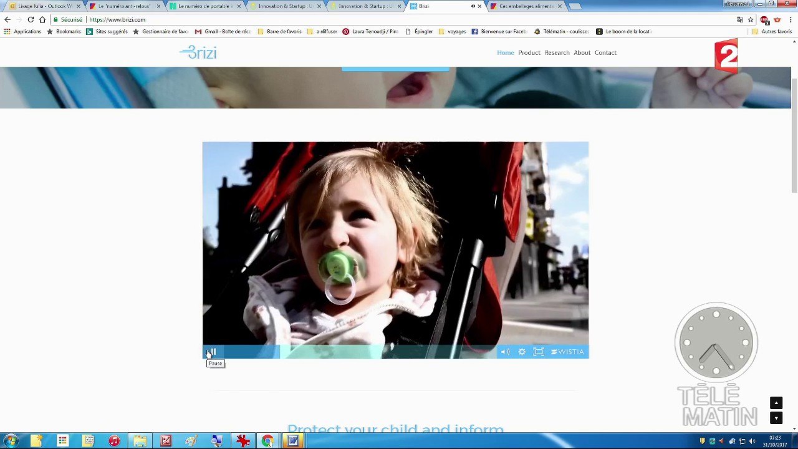
Task: Switch to the Ces emballages alimenta tab
Action: click(526, 6)
